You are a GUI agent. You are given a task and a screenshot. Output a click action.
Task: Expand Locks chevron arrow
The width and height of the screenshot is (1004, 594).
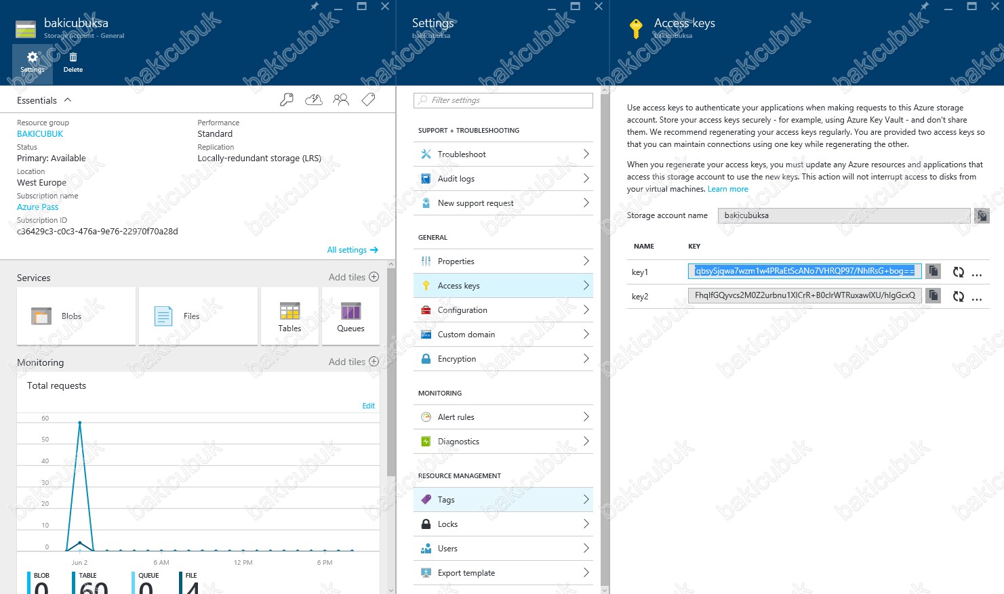(x=586, y=524)
